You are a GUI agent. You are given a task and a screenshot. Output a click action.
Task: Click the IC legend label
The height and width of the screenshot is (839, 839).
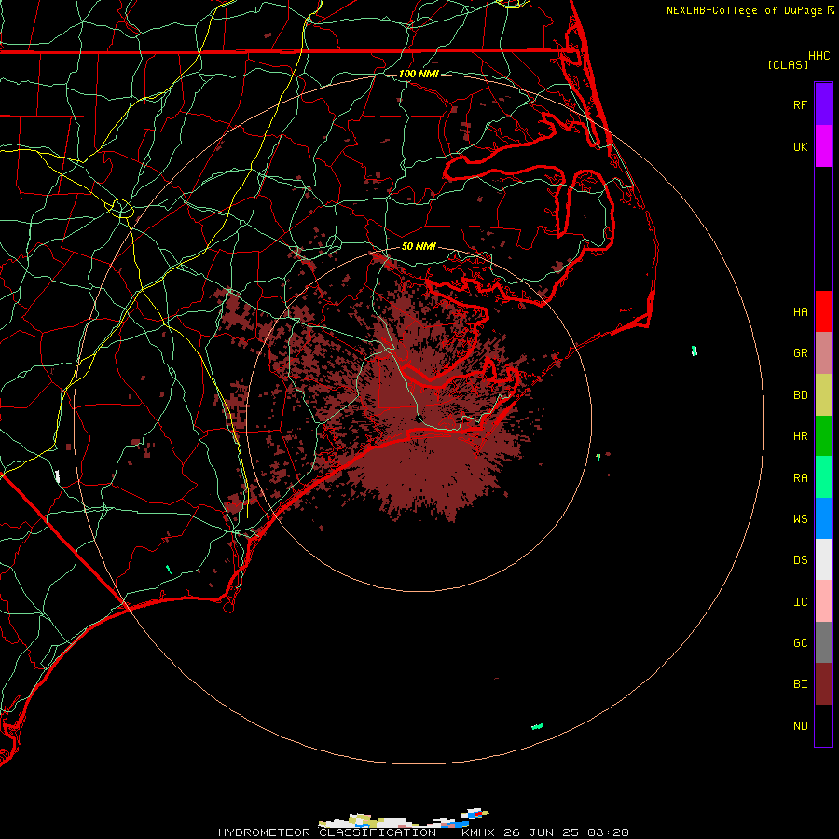coord(800,602)
